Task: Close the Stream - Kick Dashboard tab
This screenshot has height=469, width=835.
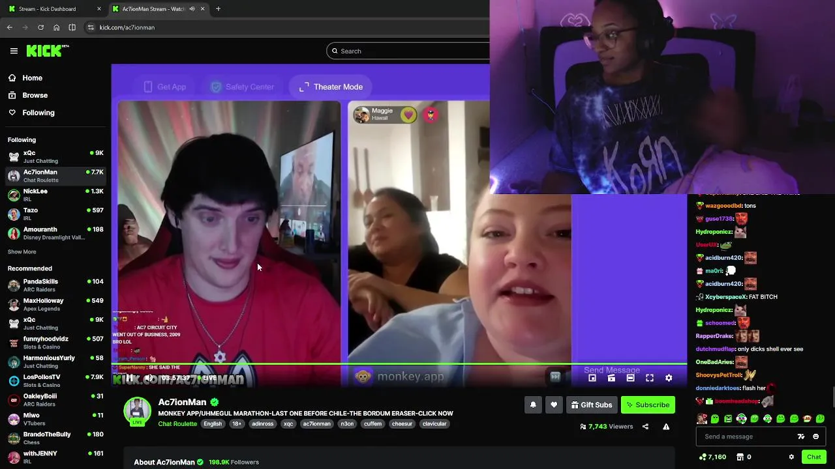Action: point(99,9)
